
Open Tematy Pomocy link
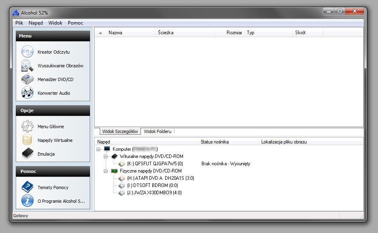click(x=53, y=187)
